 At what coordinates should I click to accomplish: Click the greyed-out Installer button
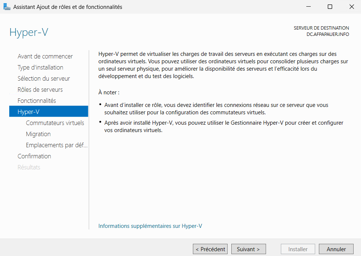298,249
